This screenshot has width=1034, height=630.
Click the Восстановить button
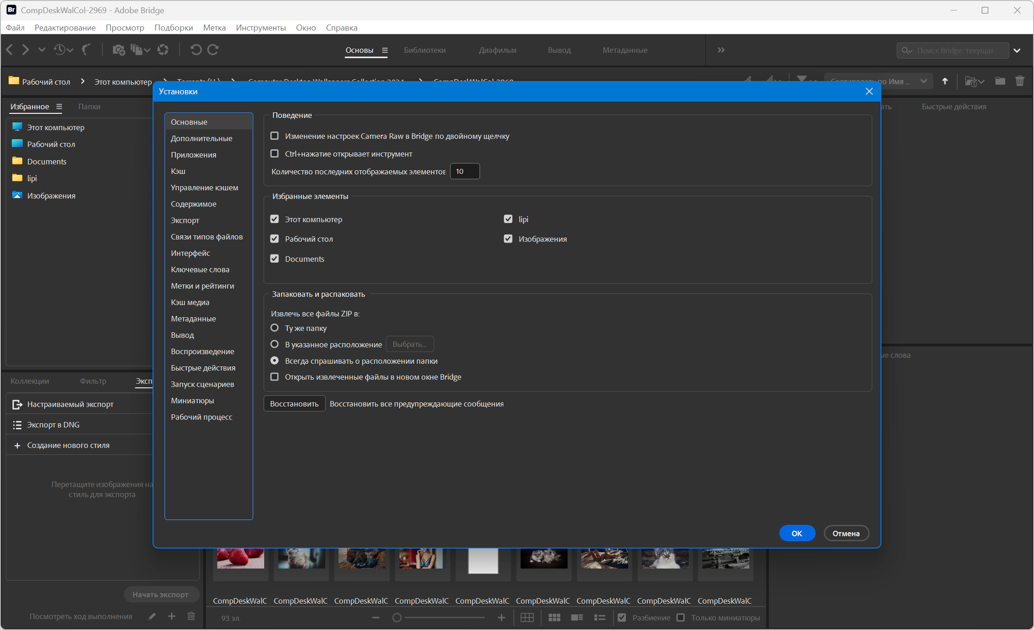(x=294, y=404)
